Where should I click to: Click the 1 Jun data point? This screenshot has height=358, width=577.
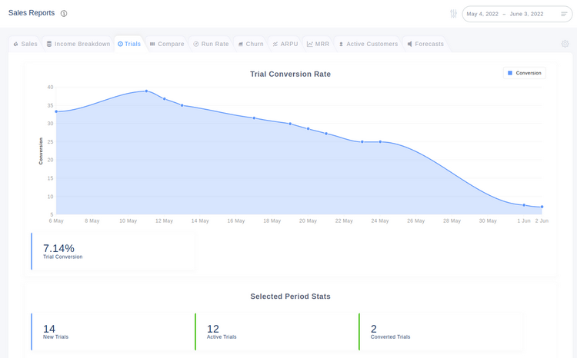[524, 205]
